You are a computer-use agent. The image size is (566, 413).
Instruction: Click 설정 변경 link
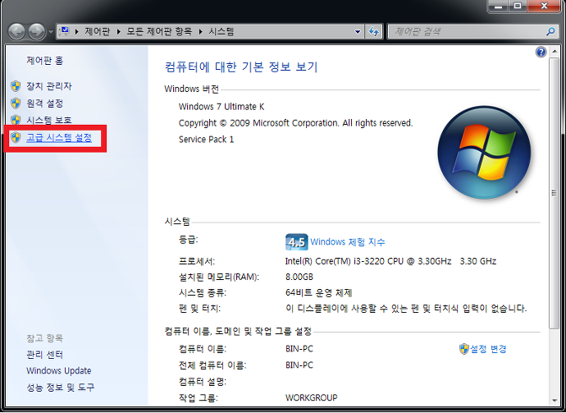[x=488, y=349]
